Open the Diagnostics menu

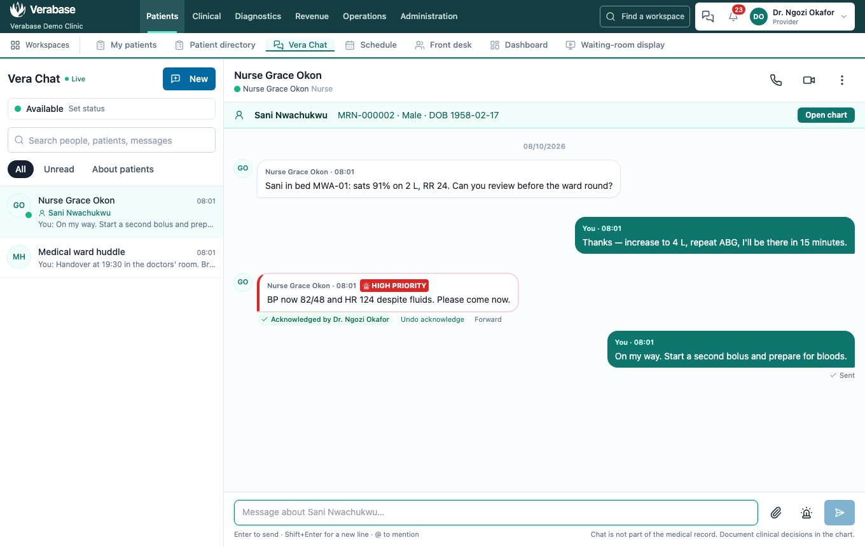coord(258,17)
